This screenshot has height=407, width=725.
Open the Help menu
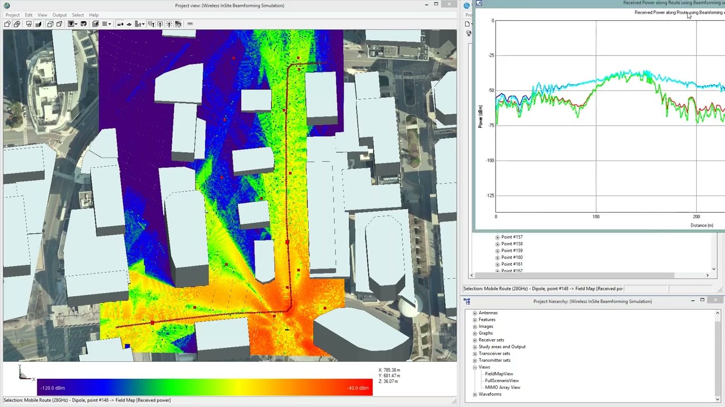[x=93, y=15]
